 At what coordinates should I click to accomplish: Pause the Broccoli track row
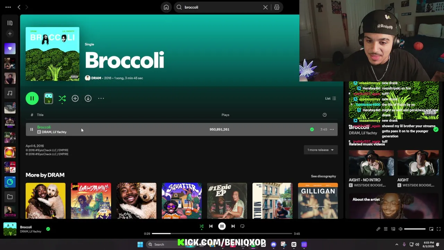tap(32, 130)
